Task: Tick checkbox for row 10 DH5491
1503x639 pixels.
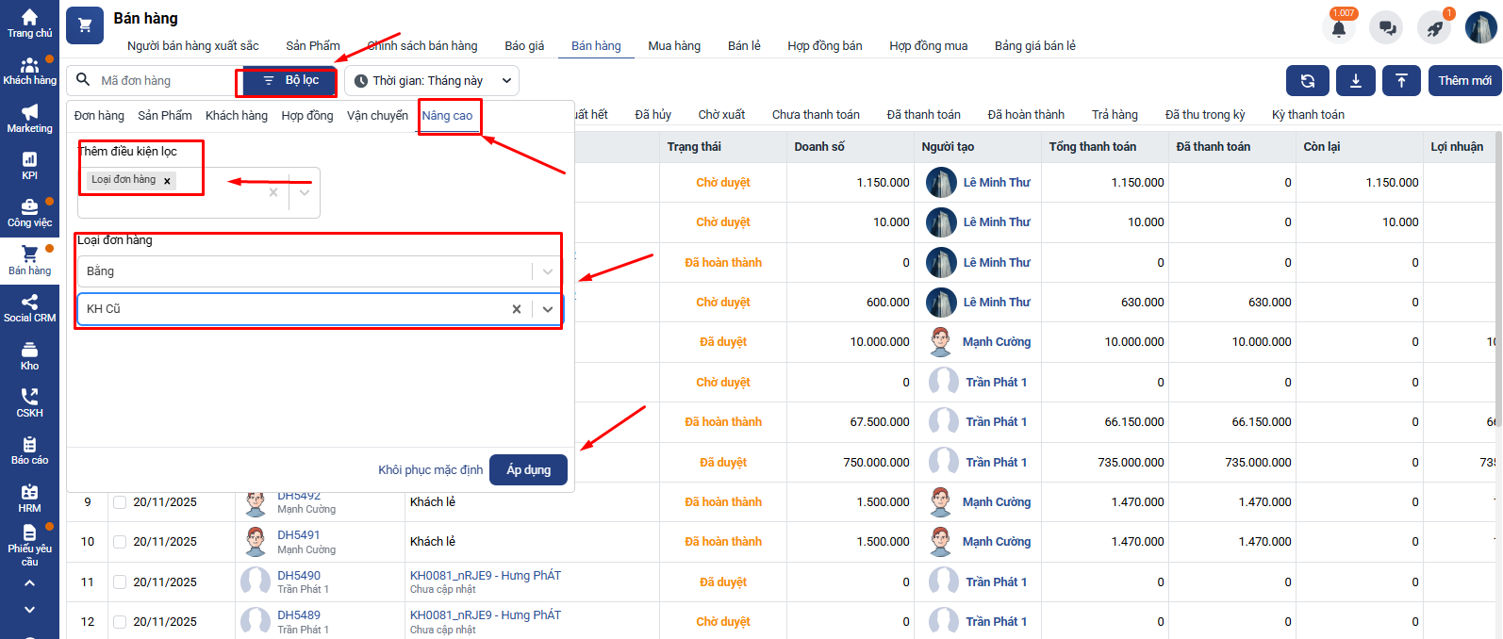Action: click(x=120, y=542)
